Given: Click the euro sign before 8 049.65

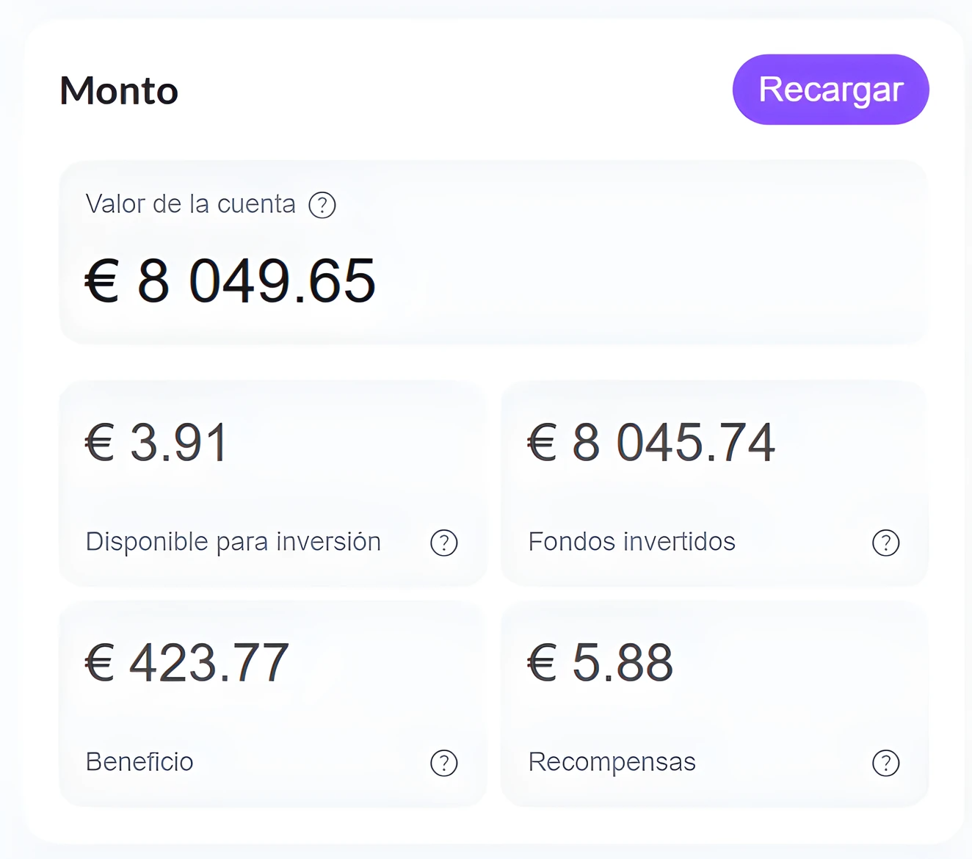Looking at the screenshot, I should tap(102, 282).
